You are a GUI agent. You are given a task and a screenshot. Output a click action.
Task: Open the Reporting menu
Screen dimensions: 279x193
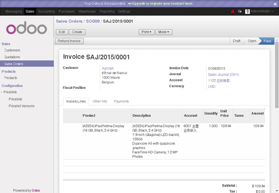click(x=107, y=12)
